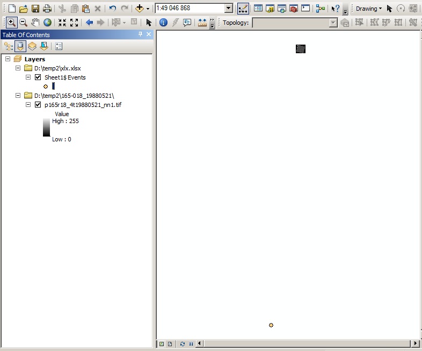Expand the Standard toolbar overflow options
The height and width of the screenshot is (351, 422).
[346, 11]
